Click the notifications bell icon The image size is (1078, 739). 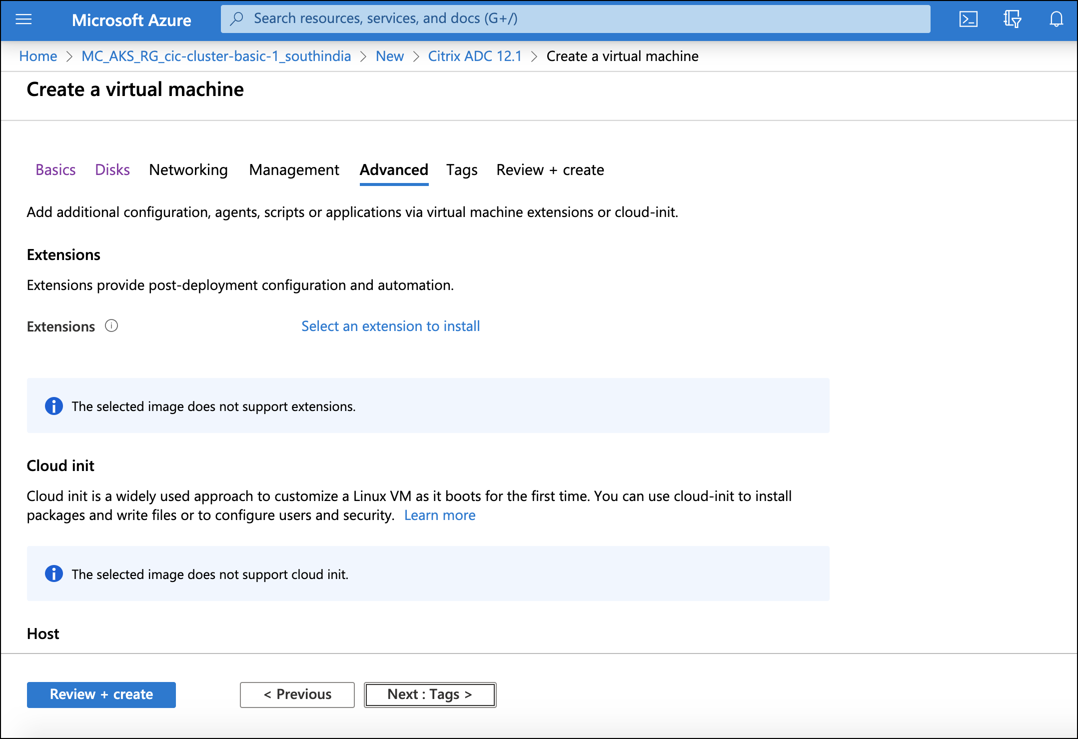pyautogui.click(x=1055, y=18)
